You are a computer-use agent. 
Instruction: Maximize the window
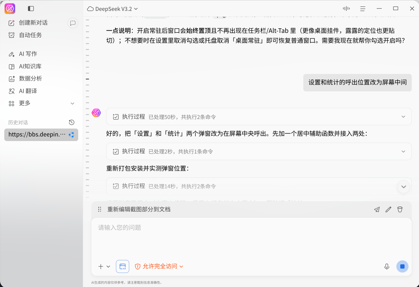coord(396,9)
